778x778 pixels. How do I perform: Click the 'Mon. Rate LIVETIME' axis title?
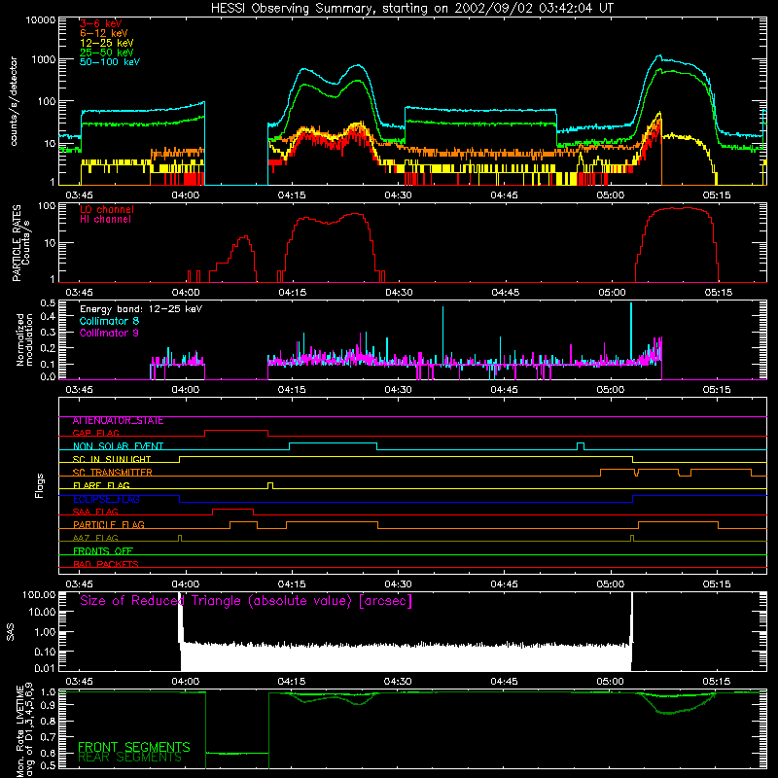point(19,731)
